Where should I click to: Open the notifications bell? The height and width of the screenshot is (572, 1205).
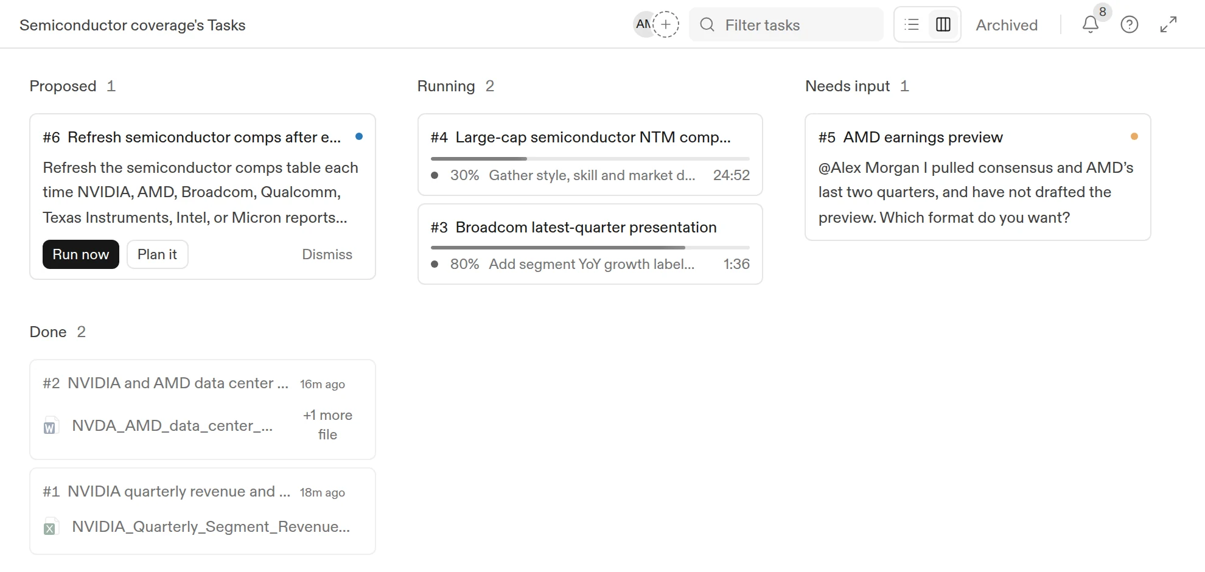tap(1090, 25)
